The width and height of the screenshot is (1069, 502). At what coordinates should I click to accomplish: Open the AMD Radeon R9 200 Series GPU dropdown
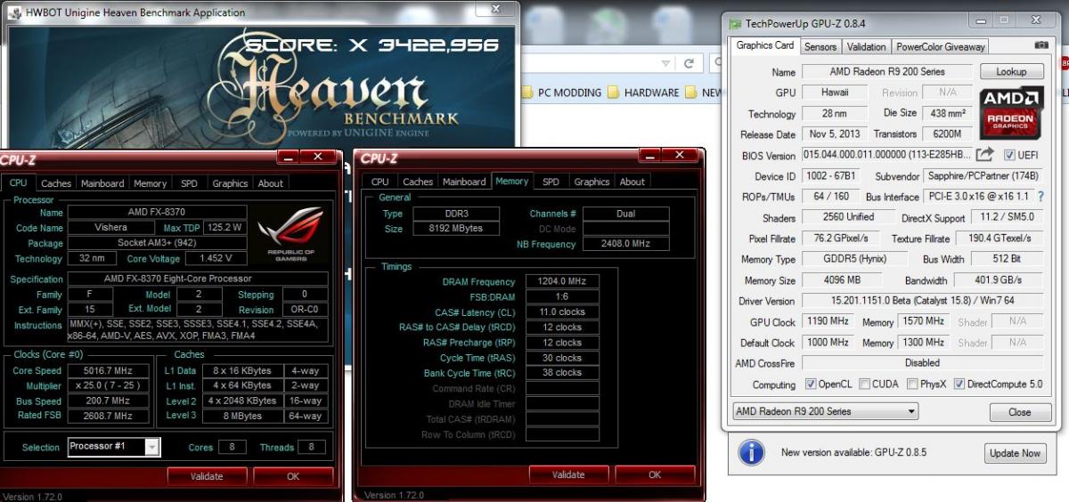coord(824,411)
